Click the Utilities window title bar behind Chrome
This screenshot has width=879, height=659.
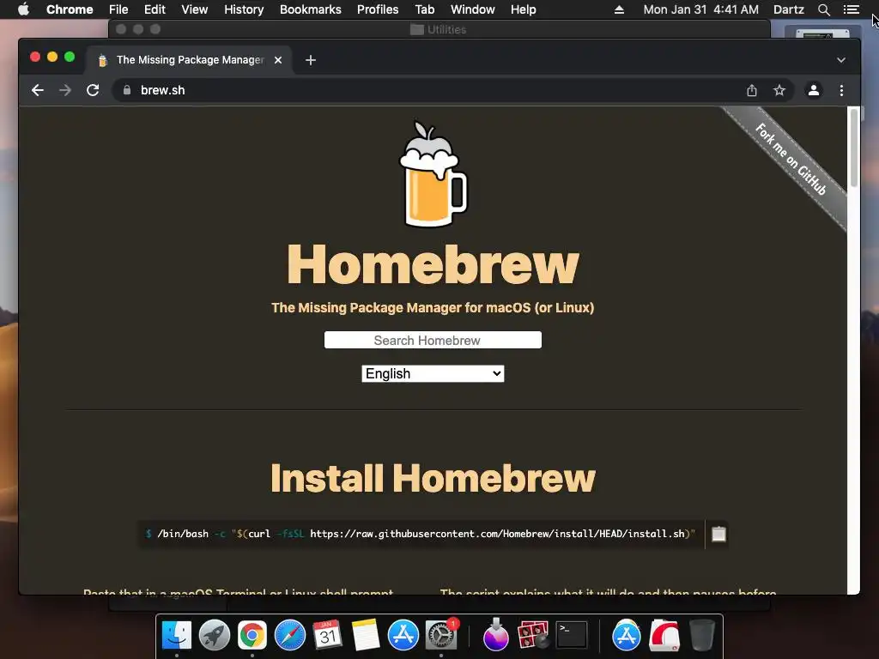pos(439,29)
